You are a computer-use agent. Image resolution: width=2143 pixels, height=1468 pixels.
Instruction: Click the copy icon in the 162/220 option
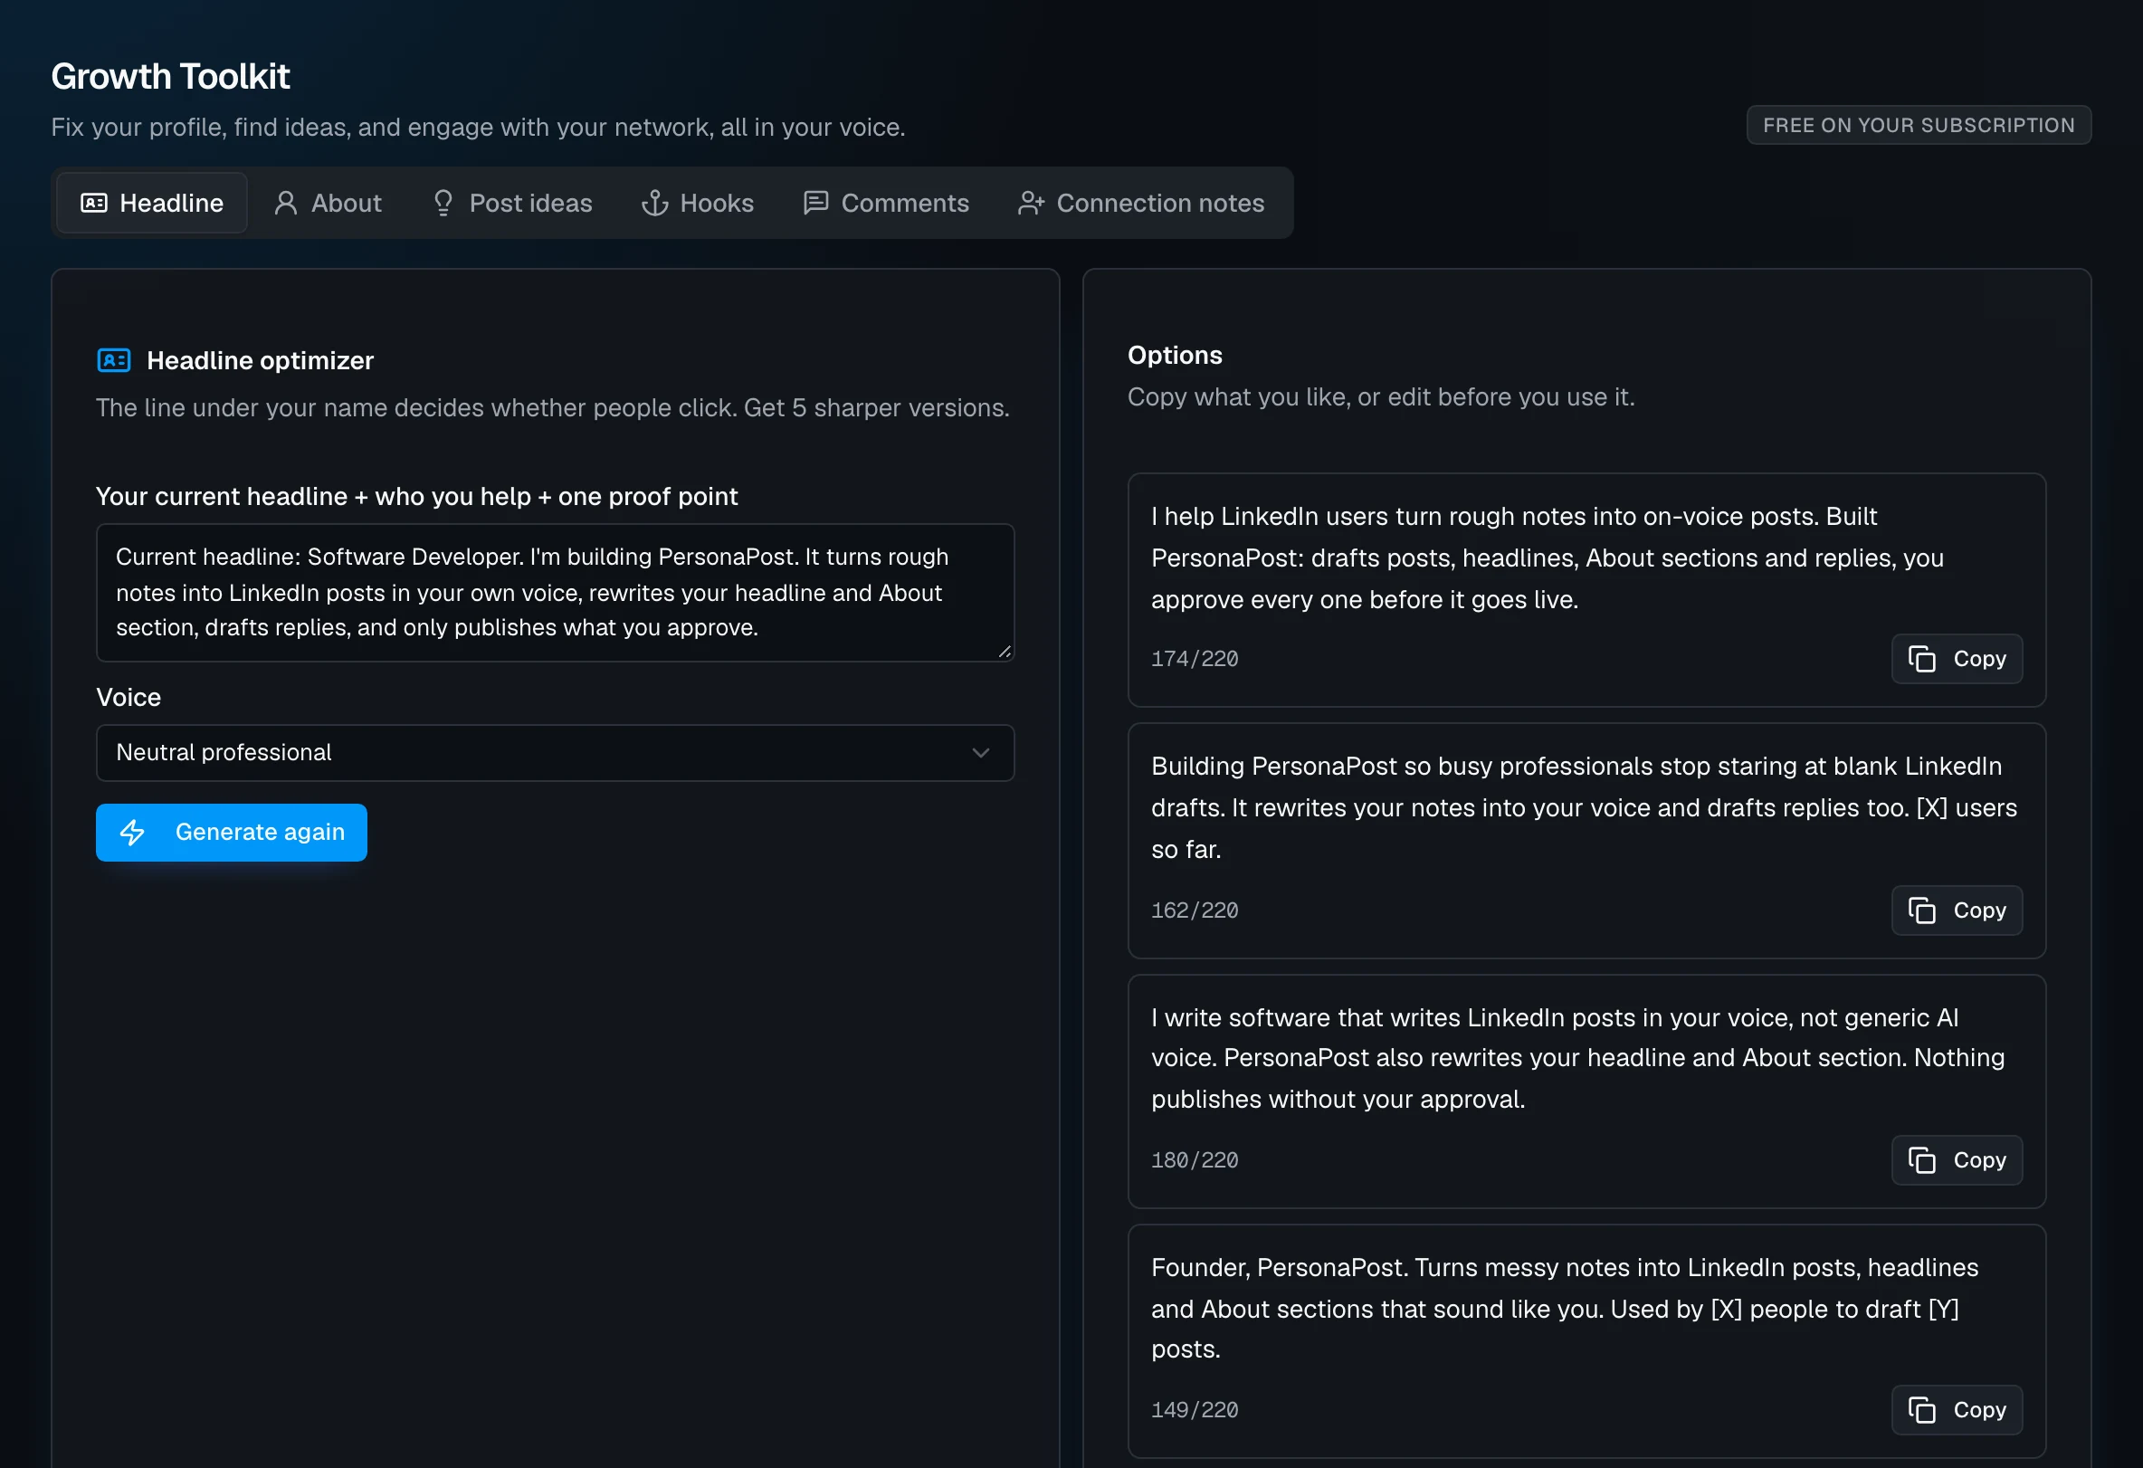click(1921, 911)
